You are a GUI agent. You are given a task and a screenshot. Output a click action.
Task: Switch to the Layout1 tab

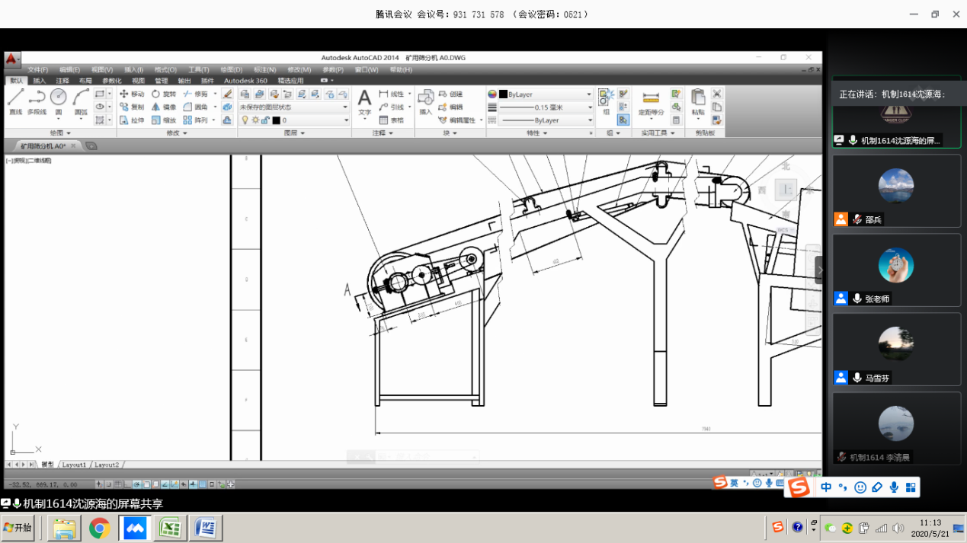[x=74, y=465]
